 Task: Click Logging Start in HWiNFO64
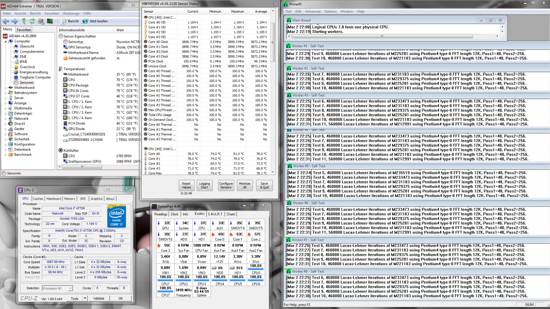[204, 185]
